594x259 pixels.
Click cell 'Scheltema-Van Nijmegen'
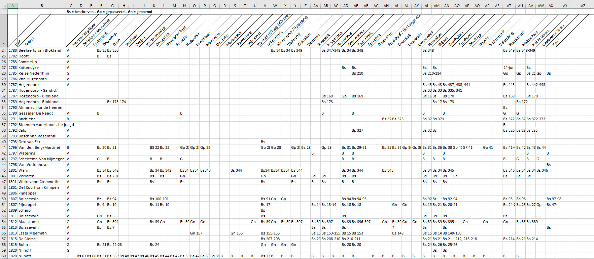[41, 159]
